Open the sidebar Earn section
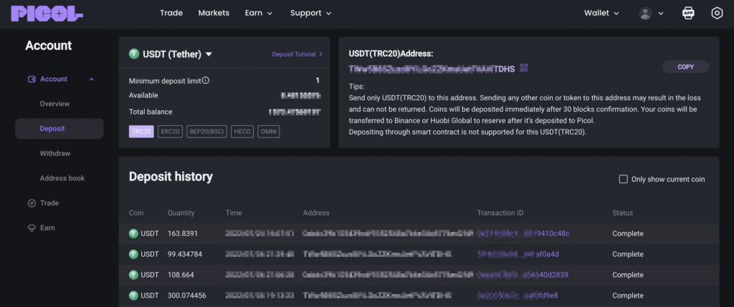The width and height of the screenshot is (734, 307). pyautogui.click(x=47, y=228)
